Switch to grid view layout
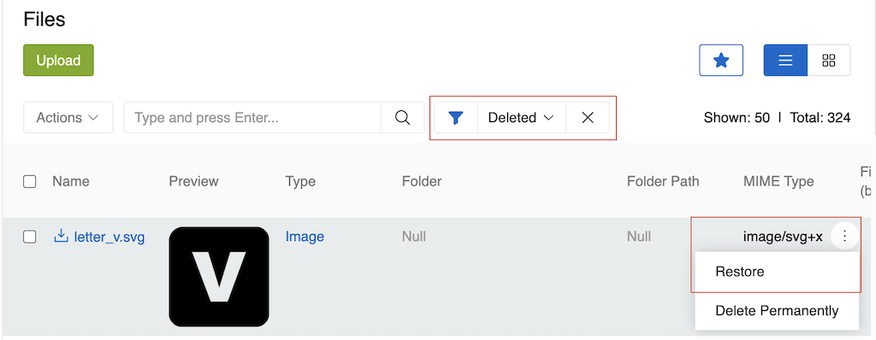This screenshot has height=340, width=876. tap(829, 61)
